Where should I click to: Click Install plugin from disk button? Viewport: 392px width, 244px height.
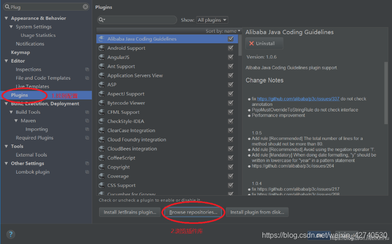tap(257, 212)
